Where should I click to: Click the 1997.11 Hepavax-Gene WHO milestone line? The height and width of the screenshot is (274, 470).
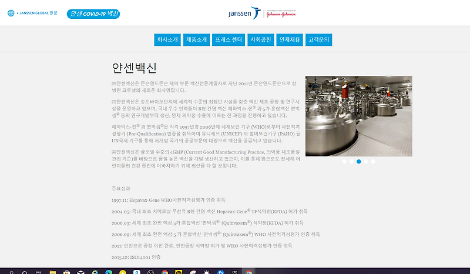(169, 200)
